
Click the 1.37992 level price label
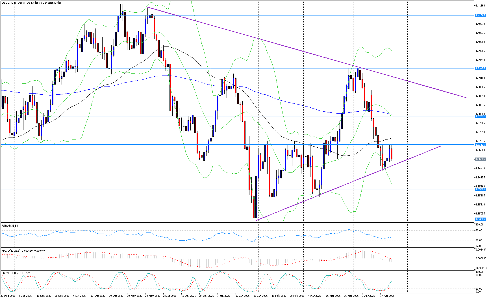(480, 116)
